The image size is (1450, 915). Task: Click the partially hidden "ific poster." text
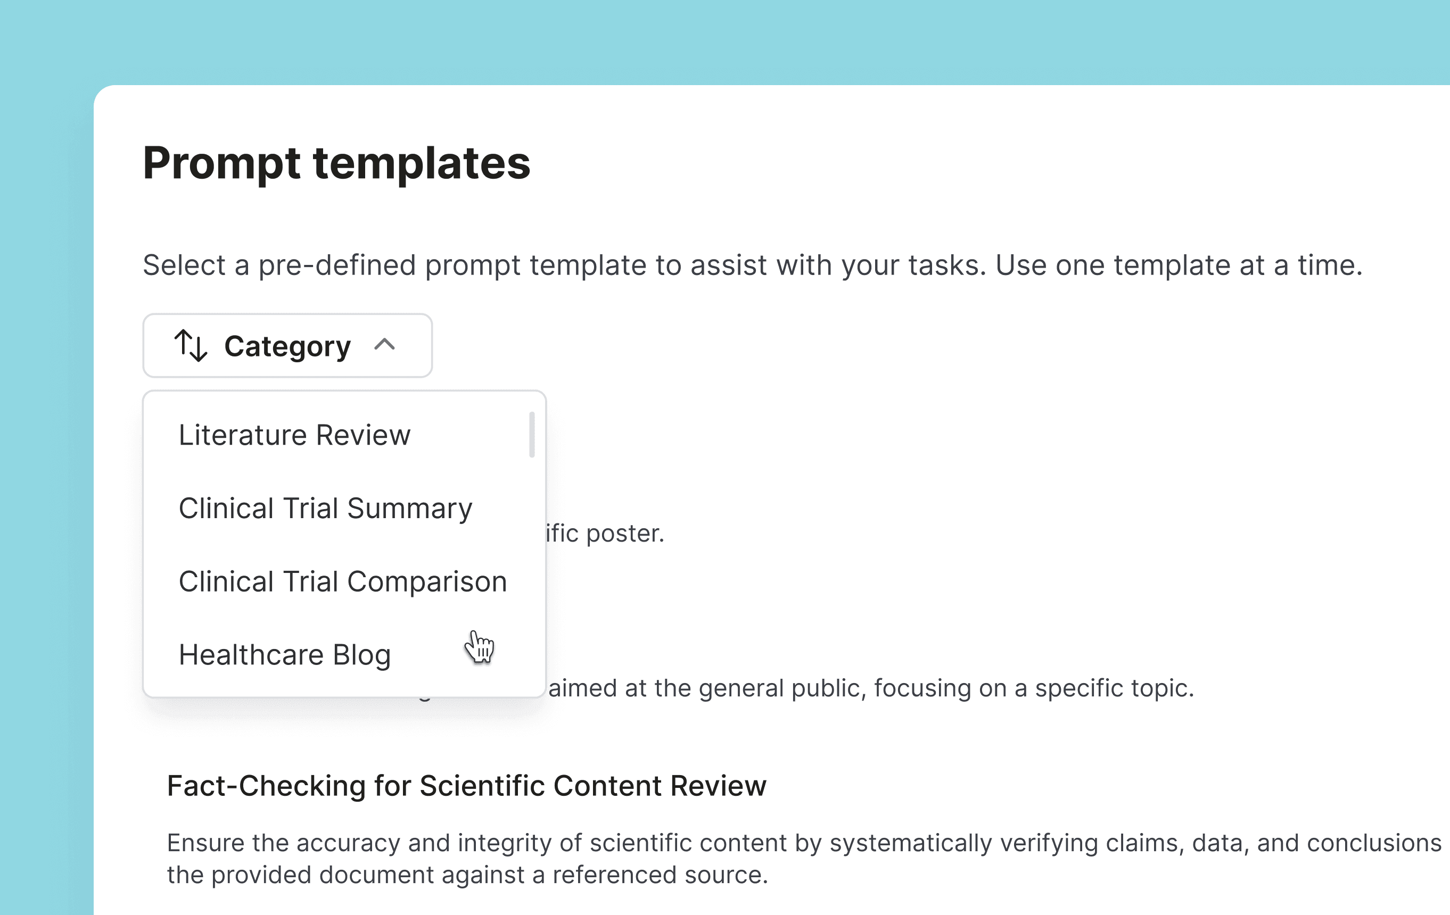click(605, 534)
